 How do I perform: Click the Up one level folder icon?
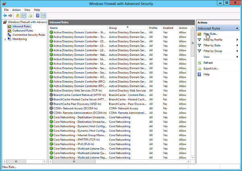pos(18,16)
